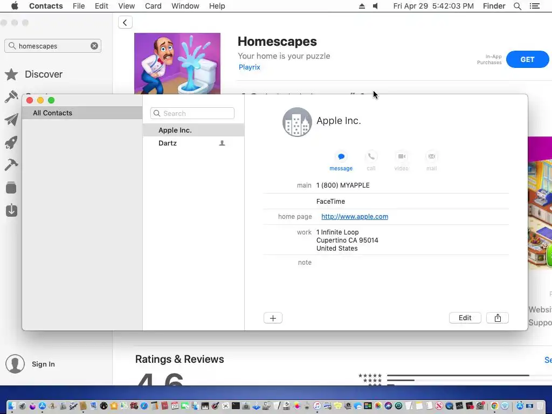This screenshot has height=414, width=552.
Task: Open Google Chrome from the Dock
Action: point(494,406)
